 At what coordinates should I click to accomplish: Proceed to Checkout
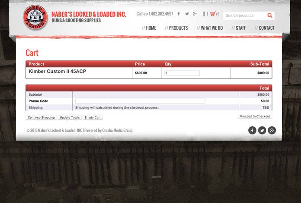point(255,116)
